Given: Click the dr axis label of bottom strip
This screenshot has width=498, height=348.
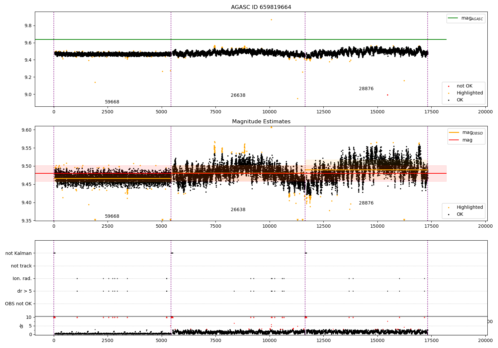Looking at the screenshot, I should pyautogui.click(x=22, y=326).
